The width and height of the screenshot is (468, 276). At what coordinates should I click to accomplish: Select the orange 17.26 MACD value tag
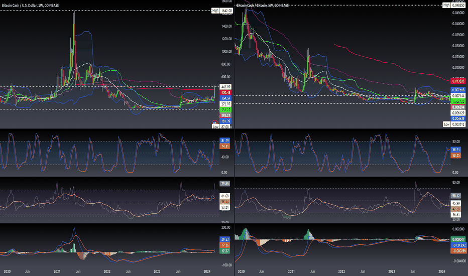(x=224, y=245)
